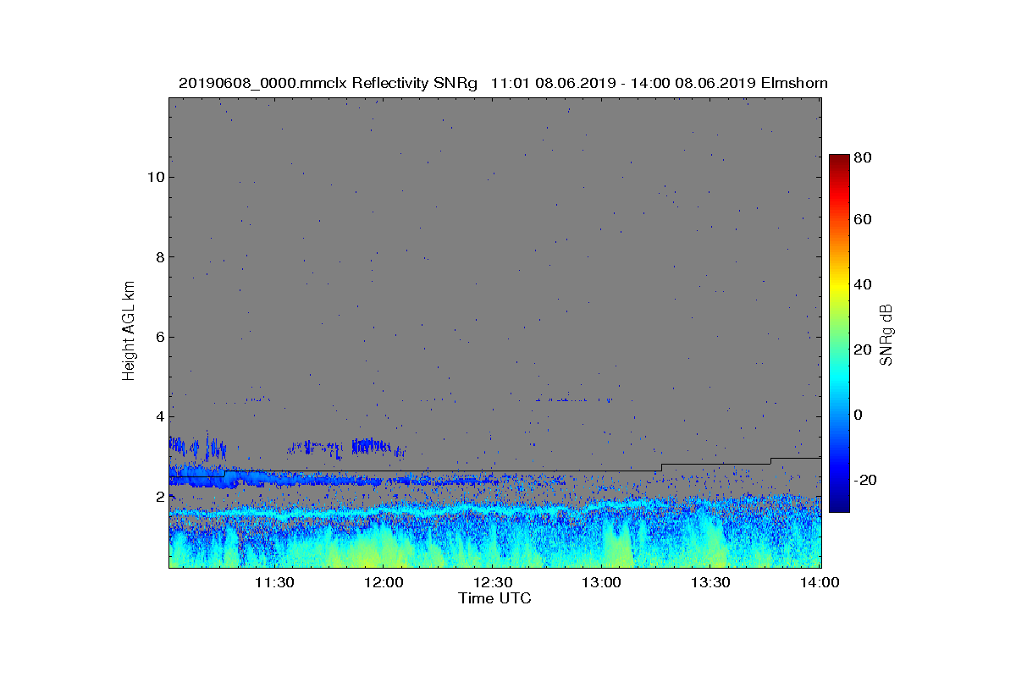The height and width of the screenshot is (677, 1016).
Task: Click the 11:30 time tick label
Action: click(274, 582)
